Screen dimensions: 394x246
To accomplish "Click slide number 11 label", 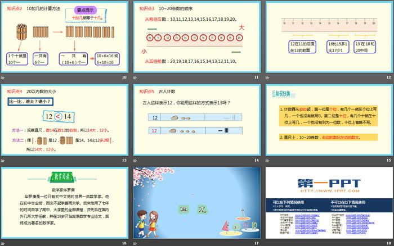I will click(256, 78).
